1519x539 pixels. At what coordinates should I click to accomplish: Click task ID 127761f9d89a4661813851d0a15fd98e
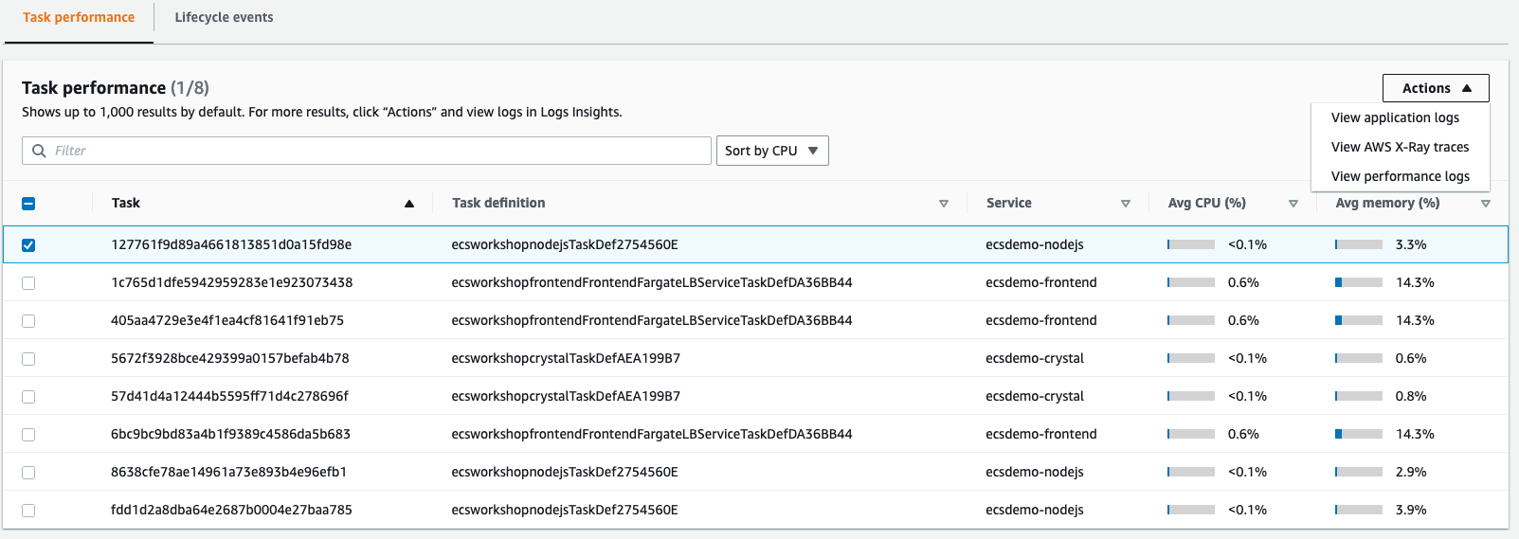point(231,244)
